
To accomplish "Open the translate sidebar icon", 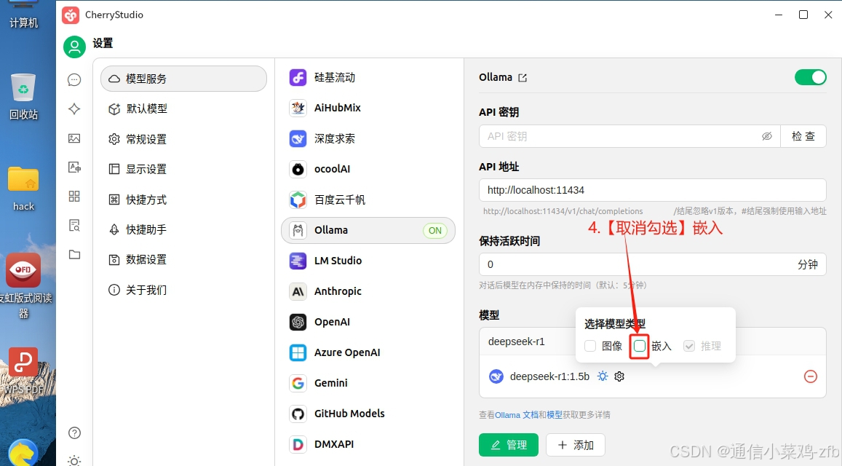I will click(75, 167).
